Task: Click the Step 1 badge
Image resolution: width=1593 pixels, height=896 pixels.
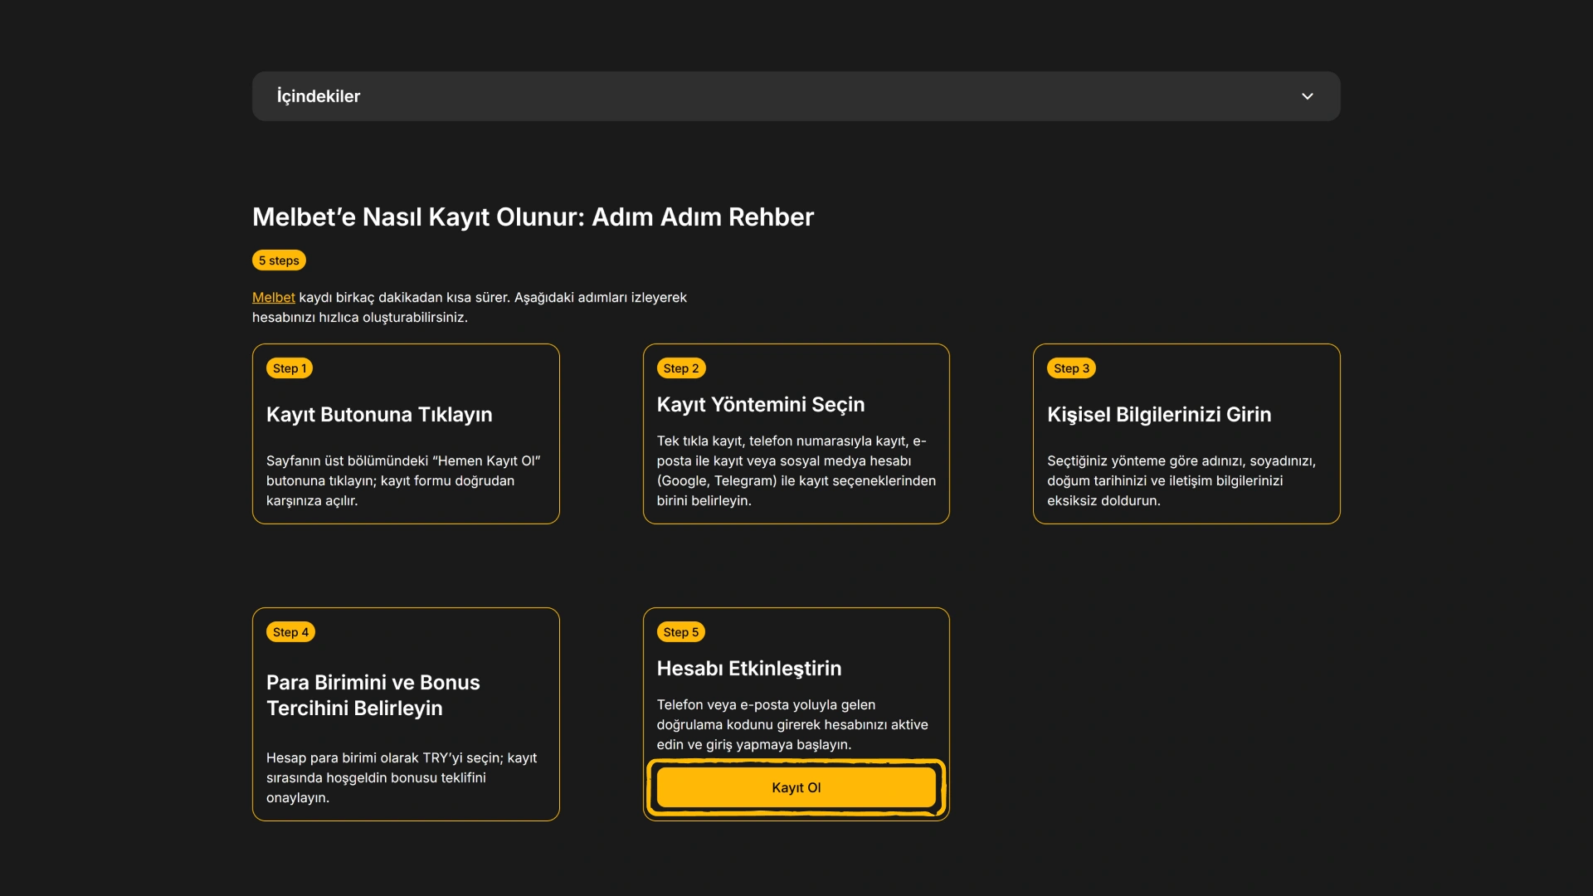Action: click(290, 368)
